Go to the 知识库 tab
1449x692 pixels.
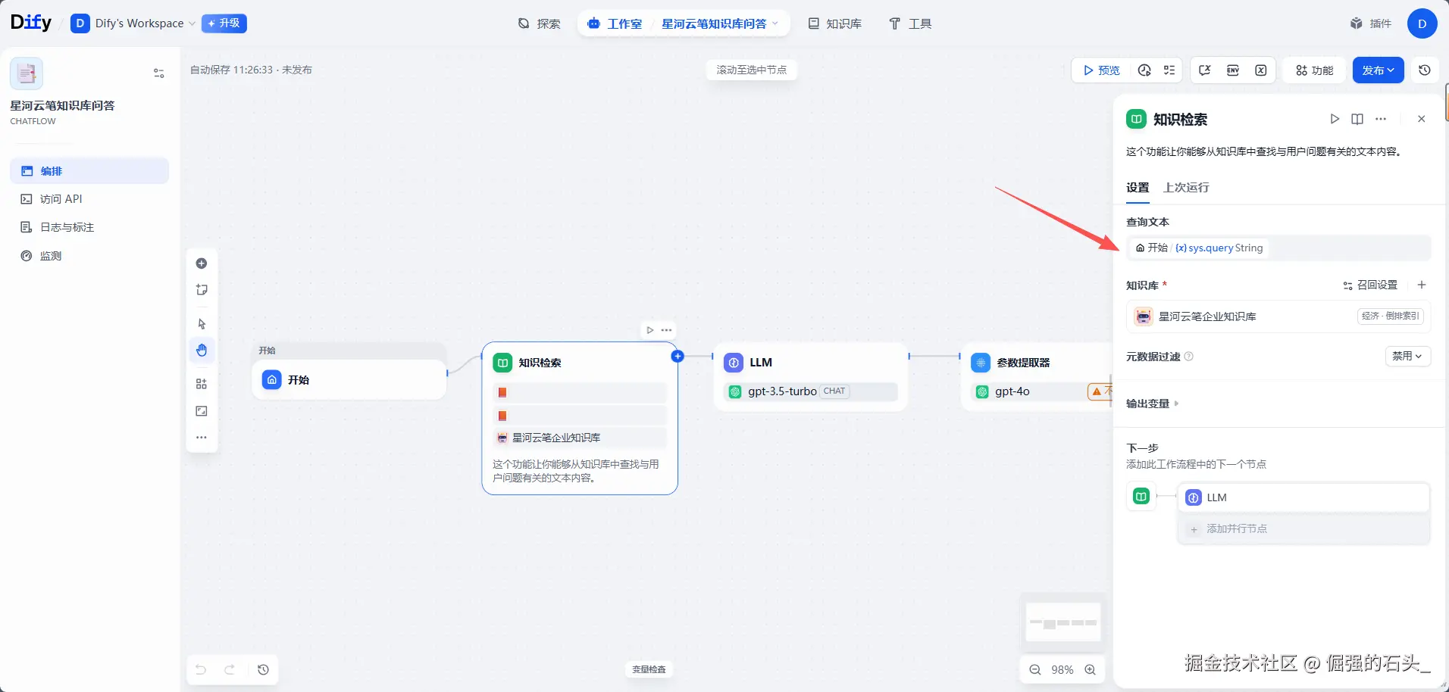tap(834, 23)
